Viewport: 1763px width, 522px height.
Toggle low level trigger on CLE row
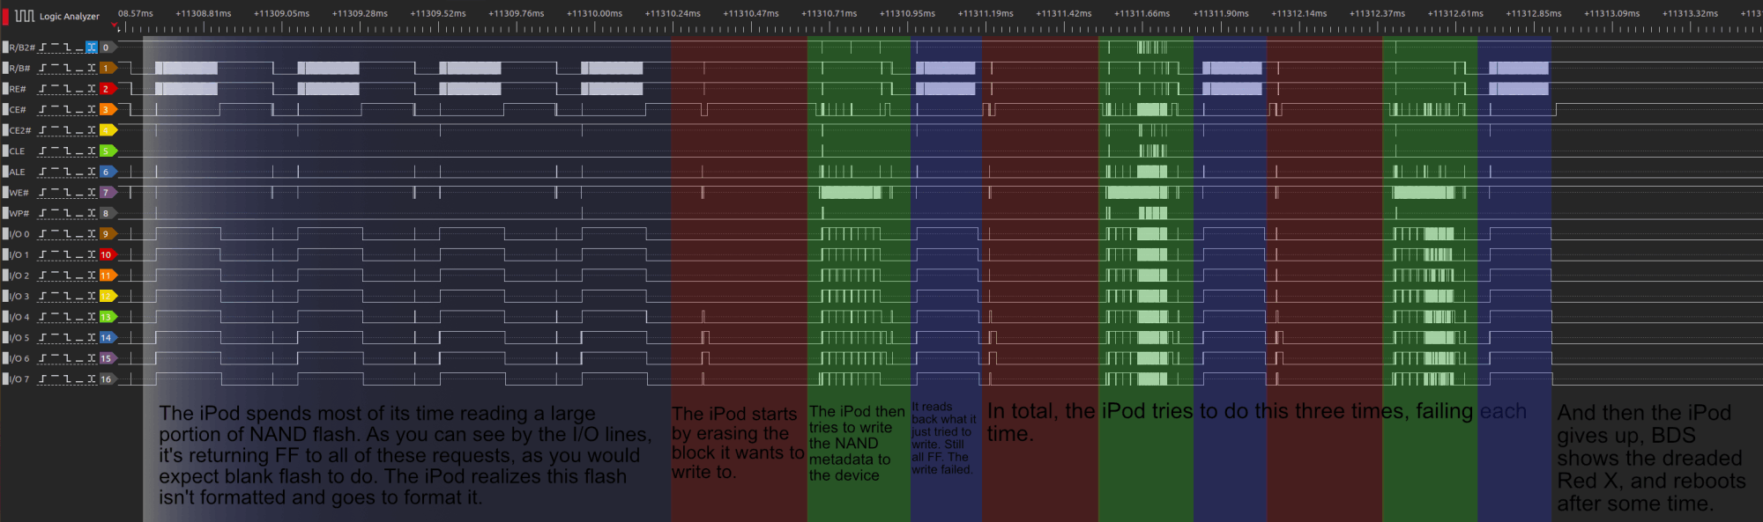click(x=79, y=151)
